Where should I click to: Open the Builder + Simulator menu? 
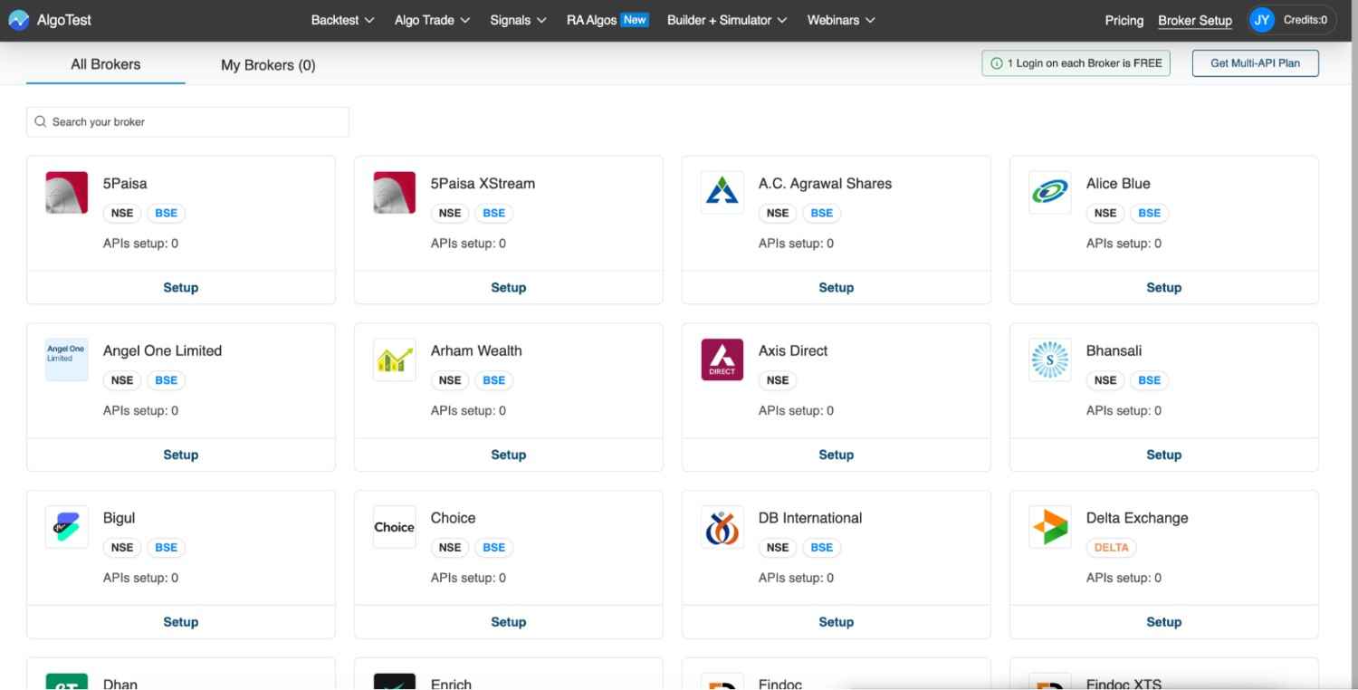click(727, 20)
